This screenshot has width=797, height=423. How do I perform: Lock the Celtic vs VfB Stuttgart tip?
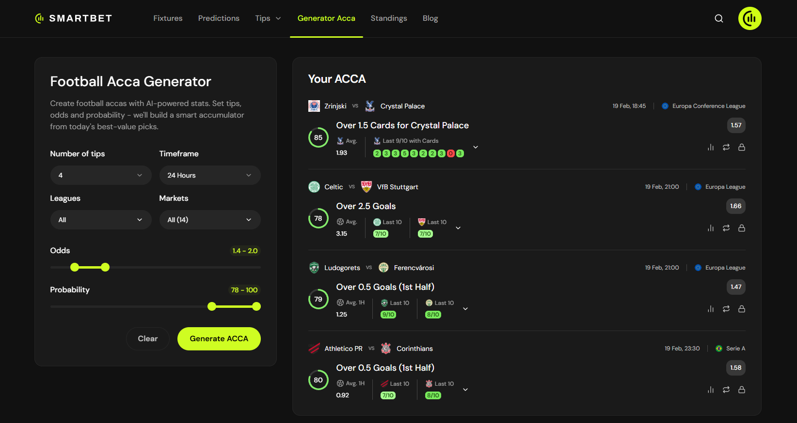coord(742,228)
